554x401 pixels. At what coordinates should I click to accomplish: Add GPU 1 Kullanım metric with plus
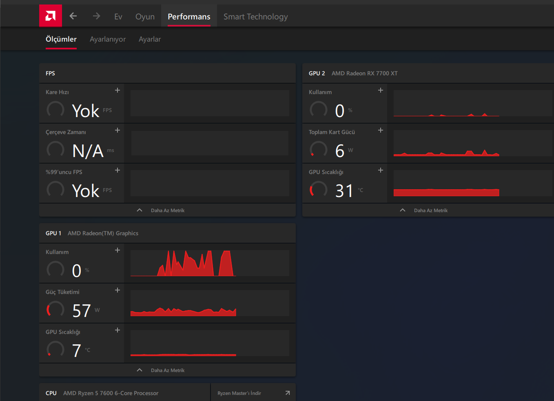[x=117, y=250]
